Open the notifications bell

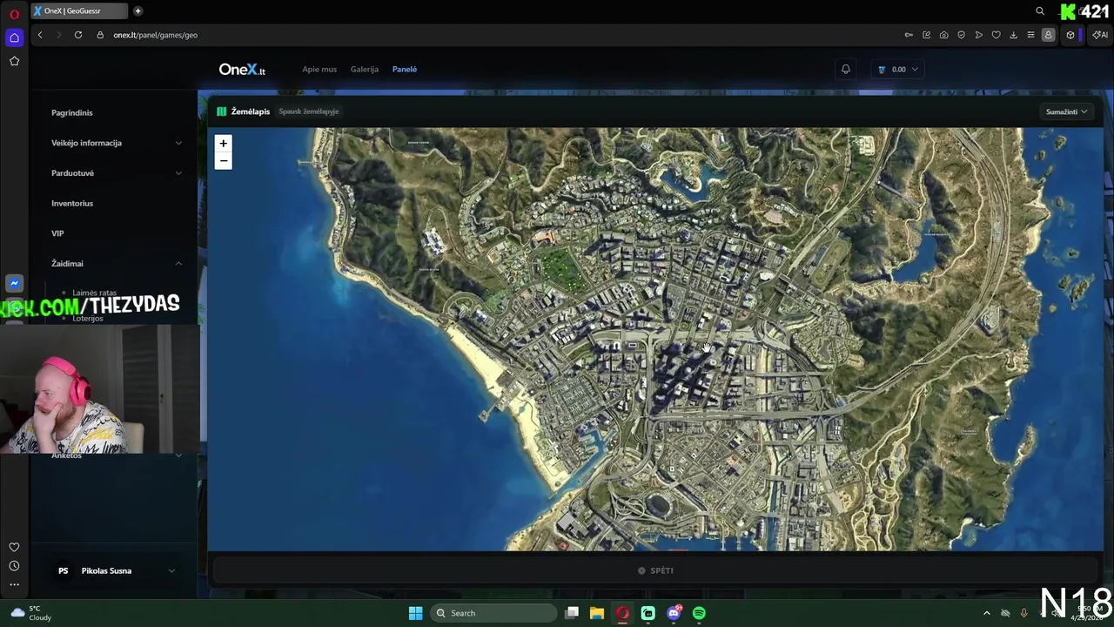pyautogui.click(x=845, y=69)
